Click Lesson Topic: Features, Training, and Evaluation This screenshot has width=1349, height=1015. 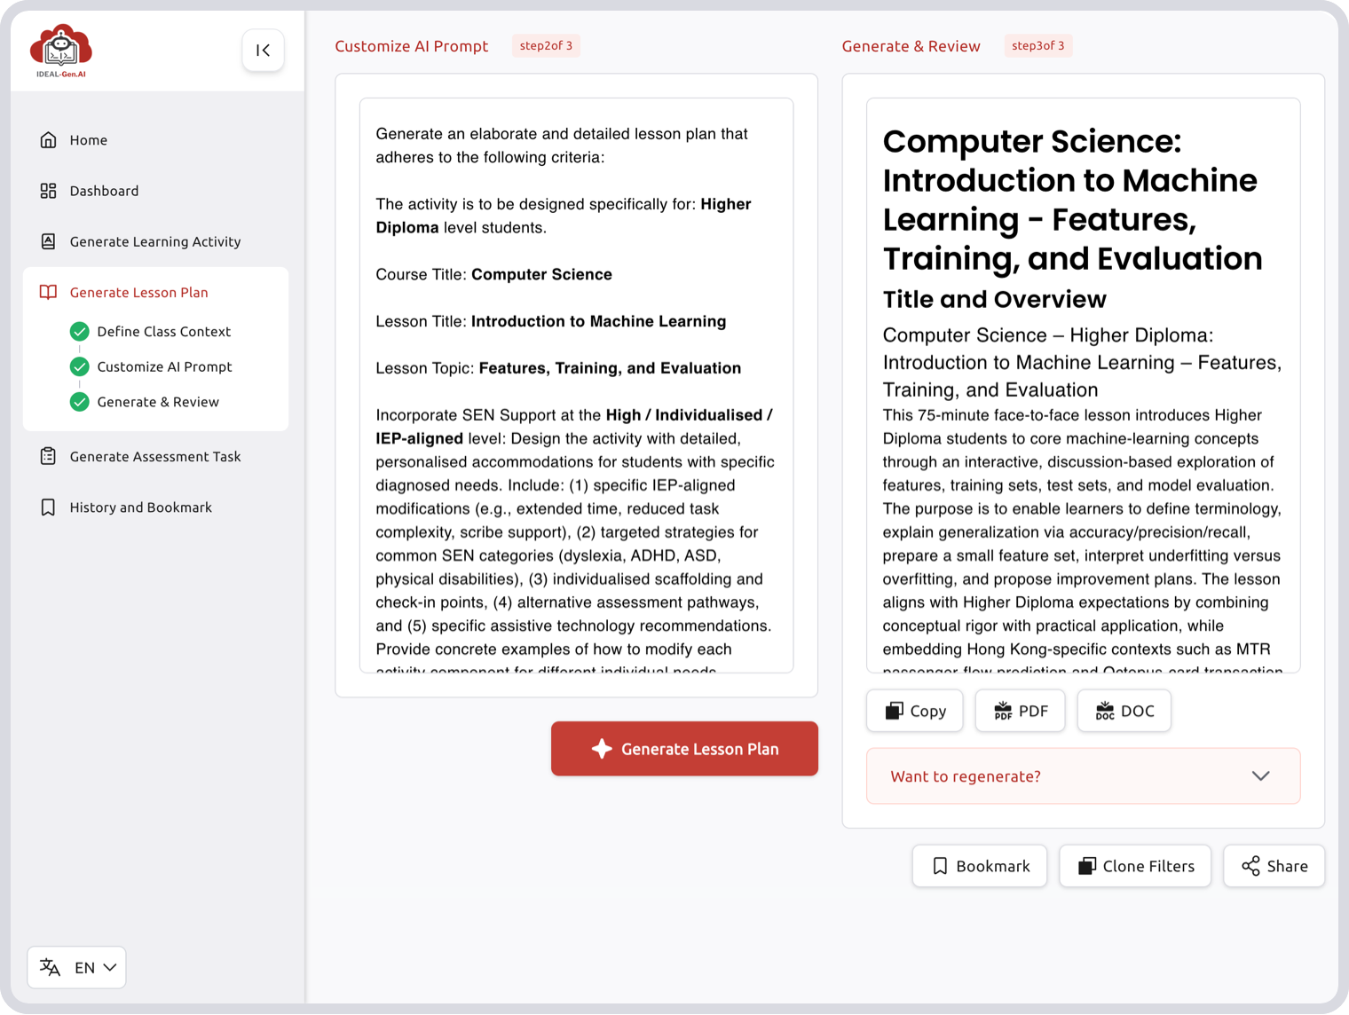tap(558, 368)
